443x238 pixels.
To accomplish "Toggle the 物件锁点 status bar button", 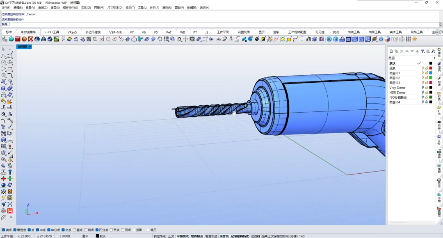I will (x=197, y=236).
